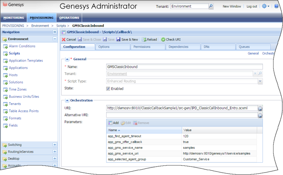Click the Genesys logo
Image resolution: width=283 pixels, height=175 pixels.
pos(13,5)
